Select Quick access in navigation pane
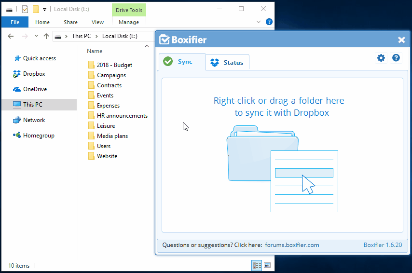Image resolution: width=412 pixels, height=273 pixels. (39, 58)
